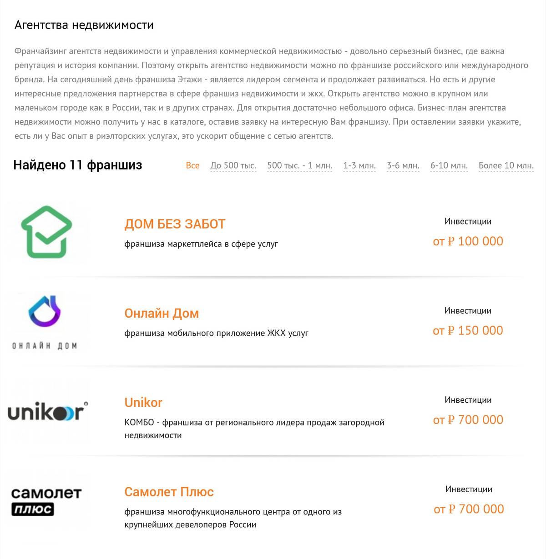Click the Найдено 11 франшиз results heading
This screenshot has height=559, width=546.
pyautogui.click(x=78, y=165)
